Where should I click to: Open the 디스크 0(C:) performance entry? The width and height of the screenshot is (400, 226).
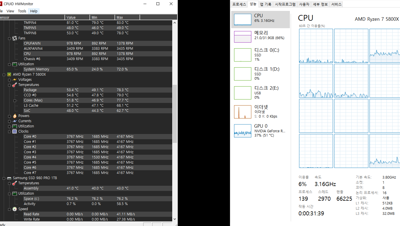tap(261, 55)
